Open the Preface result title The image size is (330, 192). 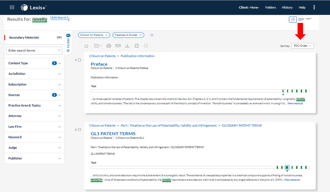click(x=99, y=64)
